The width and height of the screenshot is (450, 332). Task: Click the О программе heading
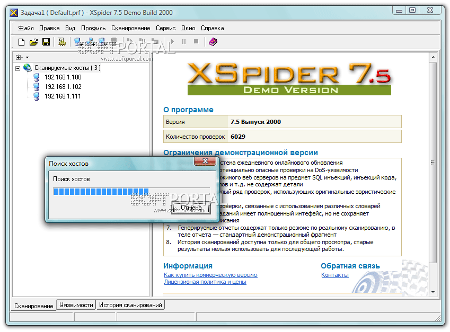click(188, 110)
